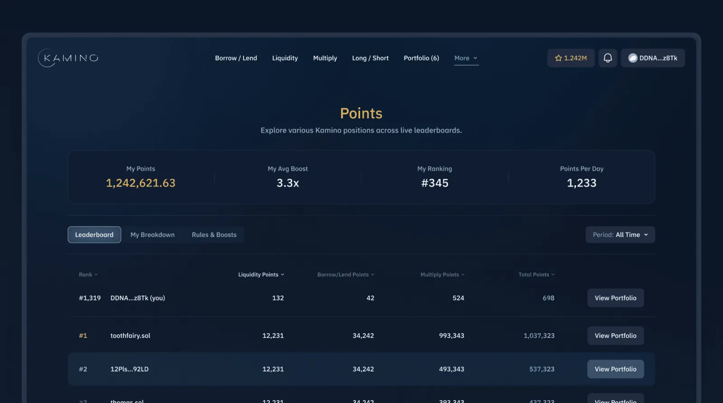Open the Liquidity nav item

click(285, 58)
